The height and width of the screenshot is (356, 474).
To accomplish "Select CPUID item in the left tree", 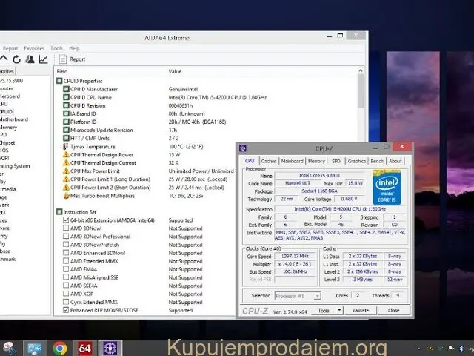I will 6,111.
